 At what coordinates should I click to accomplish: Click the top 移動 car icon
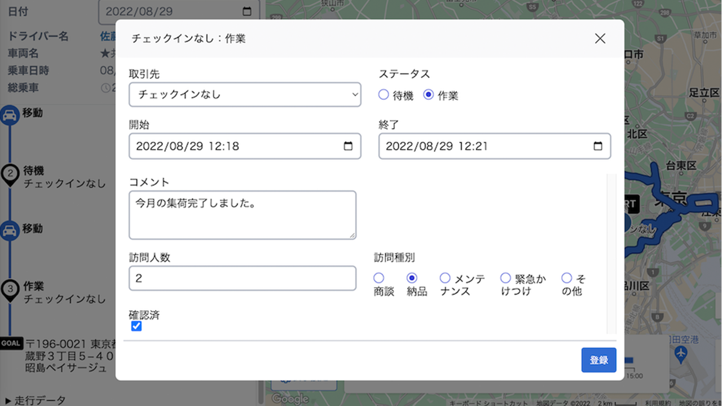(x=9, y=117)
